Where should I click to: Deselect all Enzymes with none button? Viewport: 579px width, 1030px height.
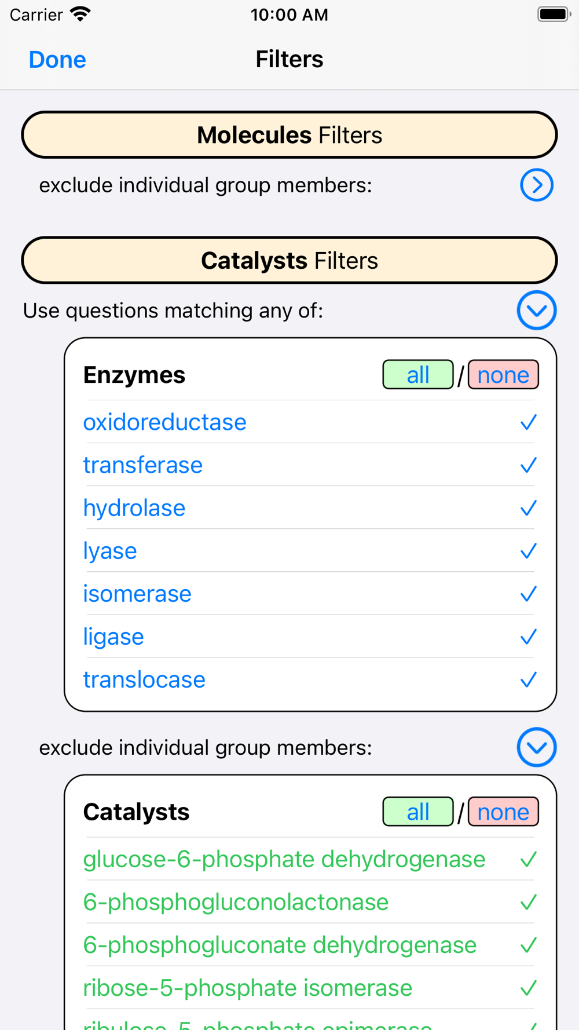[x=503, y=375]
